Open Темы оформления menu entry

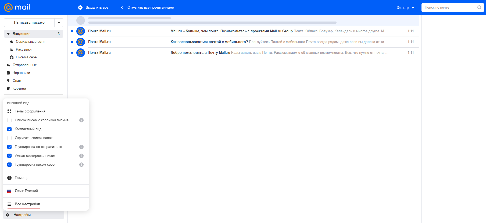pos(46,111)
